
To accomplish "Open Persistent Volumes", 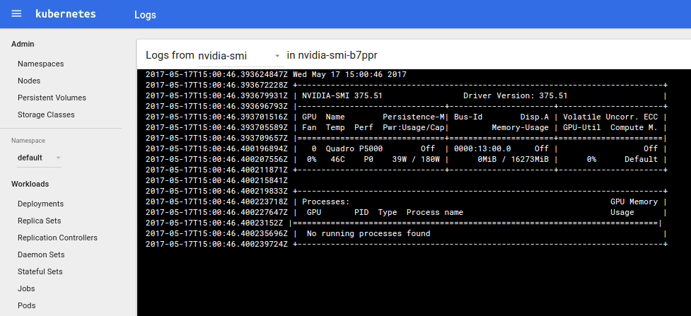I will [52, 98].
